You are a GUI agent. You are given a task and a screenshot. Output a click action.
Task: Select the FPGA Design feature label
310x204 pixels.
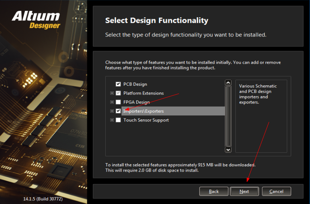pos(137,102)
